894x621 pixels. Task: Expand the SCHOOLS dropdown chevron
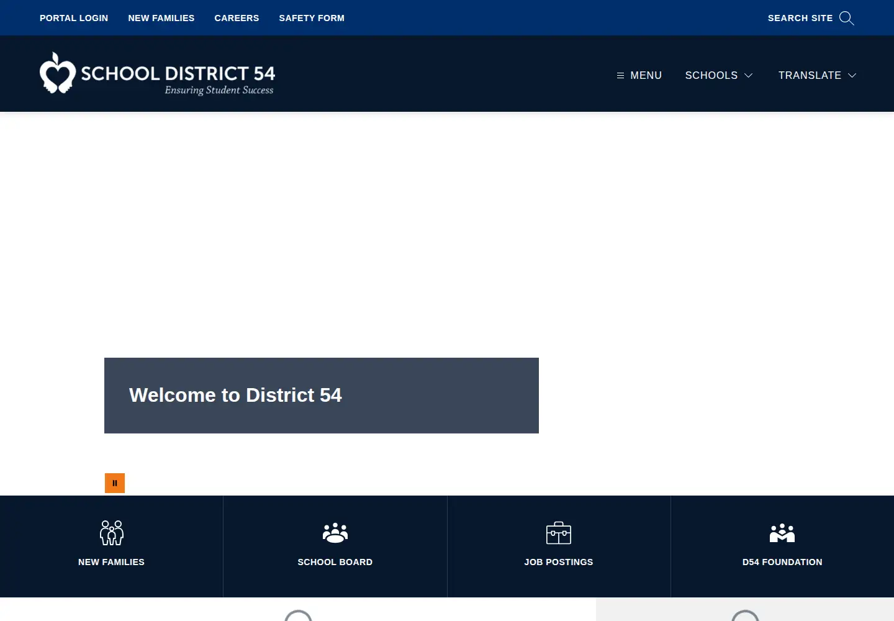coord(749,75)
